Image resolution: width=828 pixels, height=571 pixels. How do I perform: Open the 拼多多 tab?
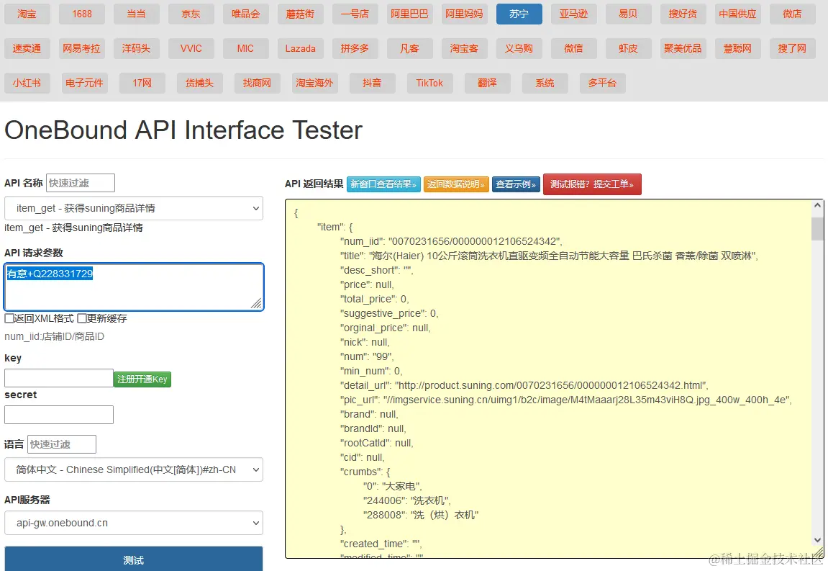click(x=355, y=49)
